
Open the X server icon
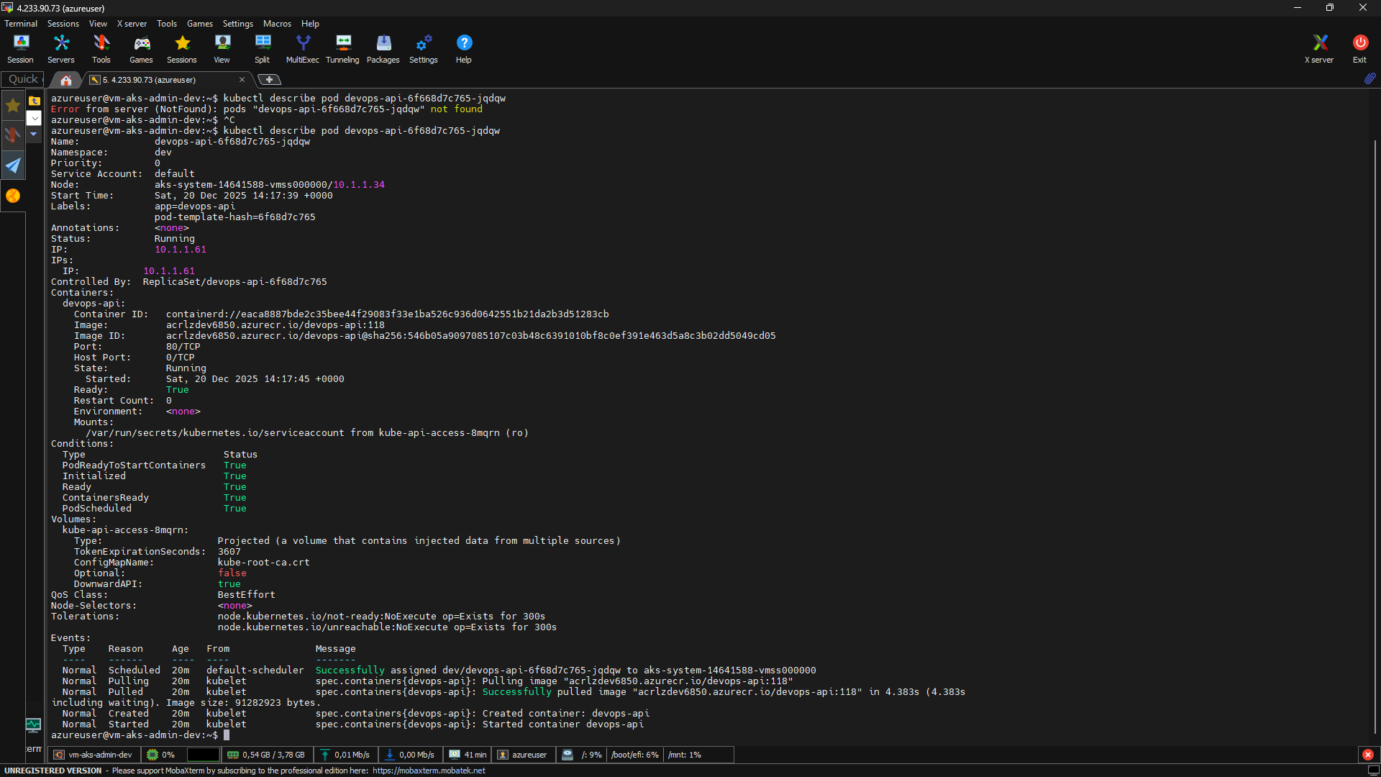(1318, 49)
